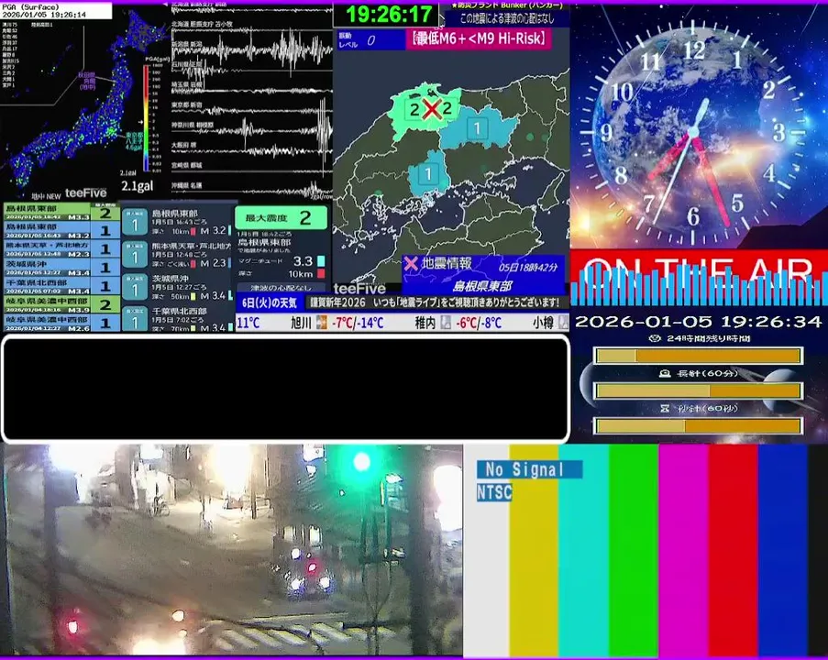Screen dimensions: 828x660
Task: Click the 最低M6+<M9 Hi-Risk pink banner
Action: (479, 38)
